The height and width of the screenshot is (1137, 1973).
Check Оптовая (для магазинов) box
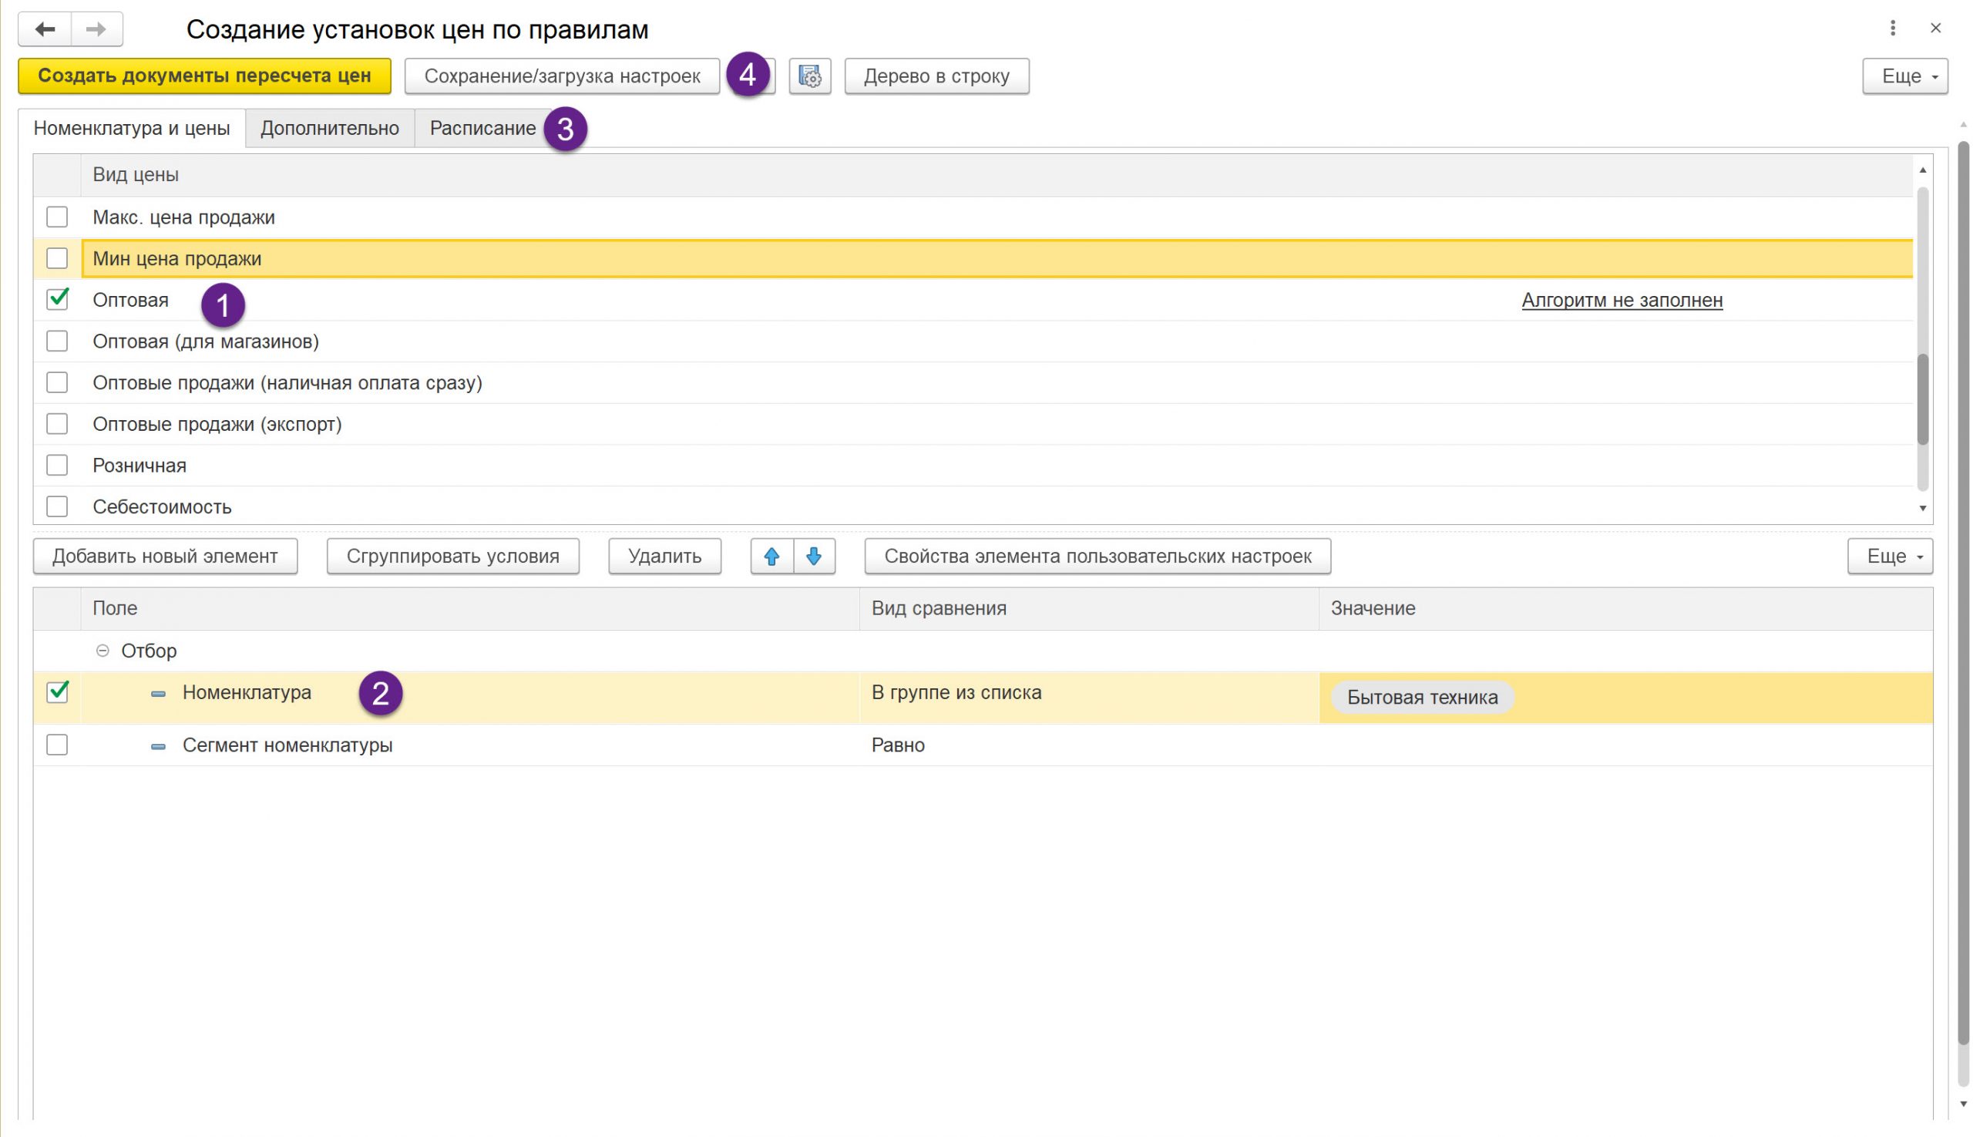click(x=57, y=341)
